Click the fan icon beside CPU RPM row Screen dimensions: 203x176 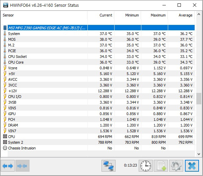[5, 136]
